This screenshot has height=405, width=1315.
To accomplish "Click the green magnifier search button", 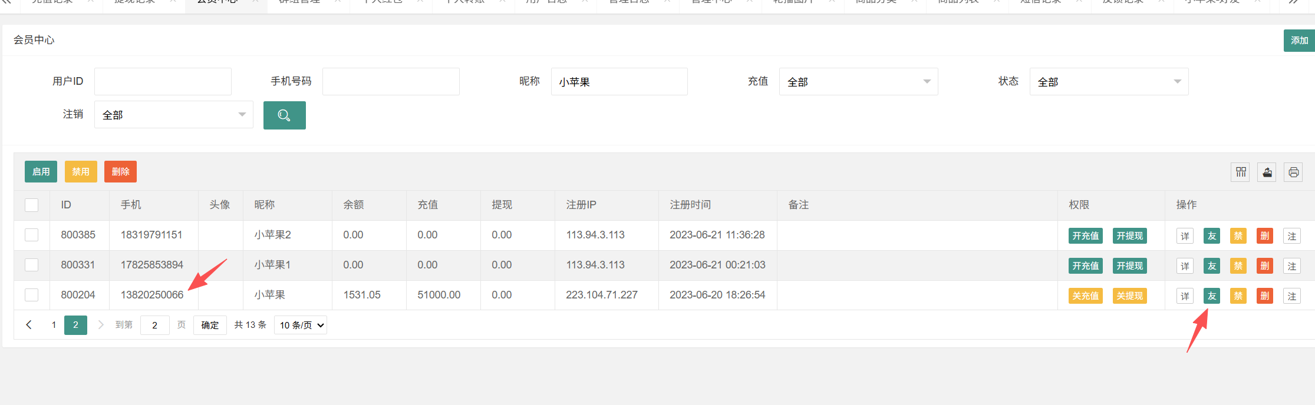I will click(284, 115).
